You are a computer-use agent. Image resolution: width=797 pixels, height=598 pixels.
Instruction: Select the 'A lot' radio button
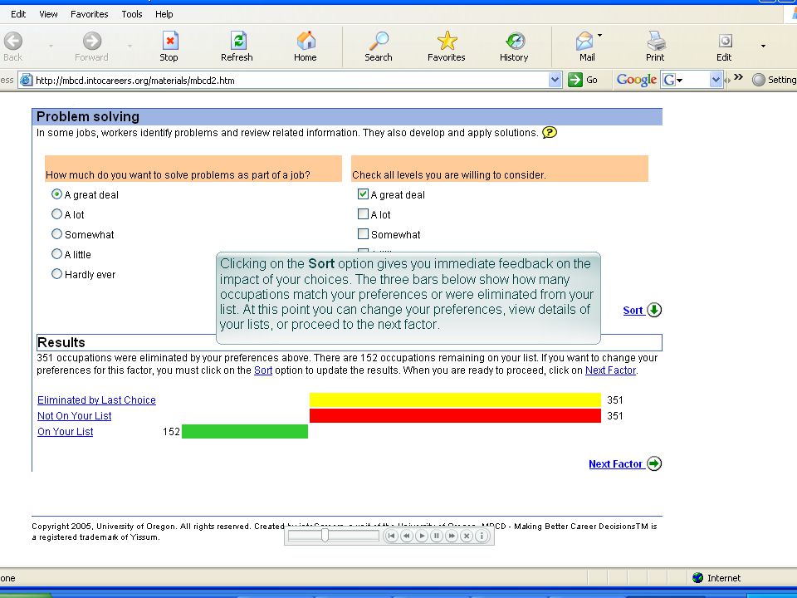click(x=56, y=214)
